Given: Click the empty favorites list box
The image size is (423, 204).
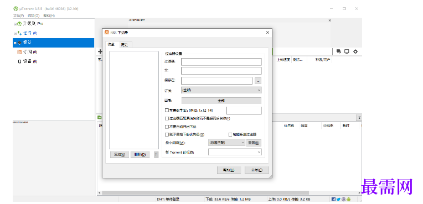Looking at the screenshot, I should pyautogui.click(x=134, y=100).
